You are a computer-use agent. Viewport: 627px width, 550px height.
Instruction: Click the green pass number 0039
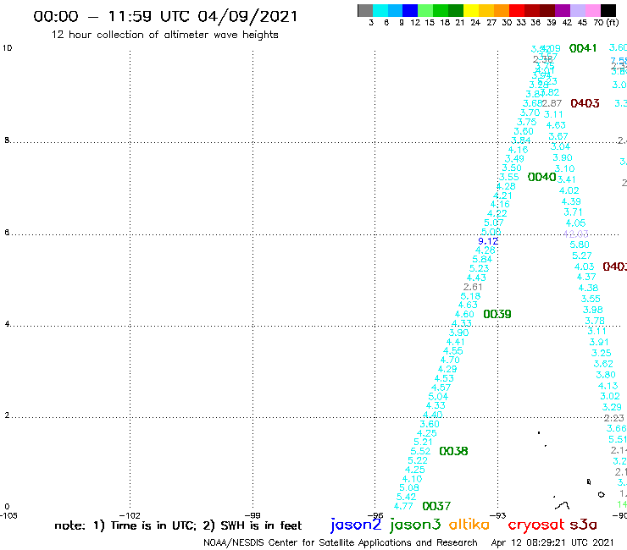click(497, 314)
